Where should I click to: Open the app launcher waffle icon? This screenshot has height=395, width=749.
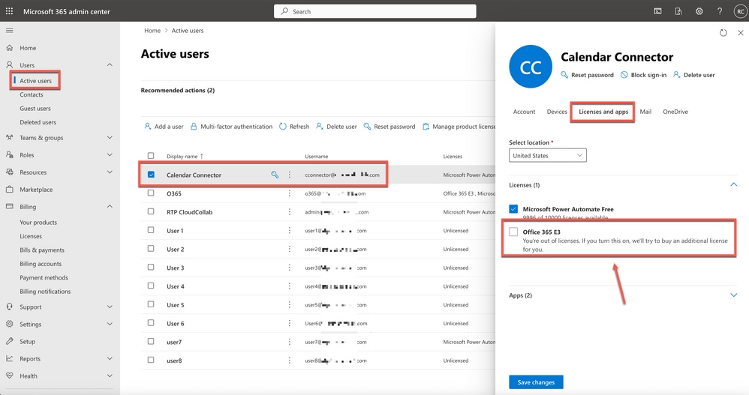pos(9,11)
